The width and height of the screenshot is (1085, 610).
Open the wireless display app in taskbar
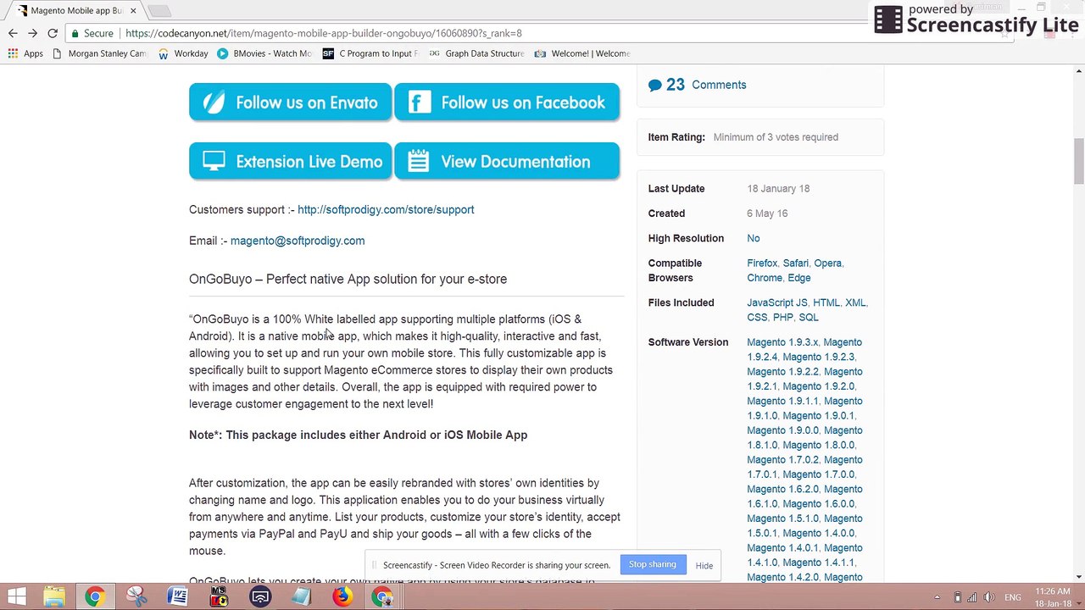(260, 597)
